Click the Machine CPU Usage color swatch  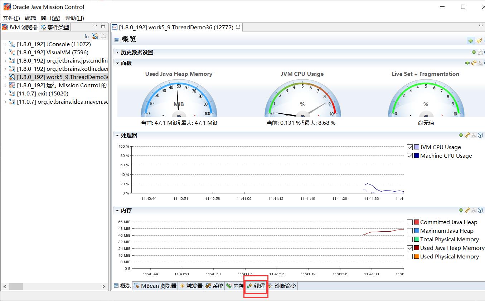(417, 156)
